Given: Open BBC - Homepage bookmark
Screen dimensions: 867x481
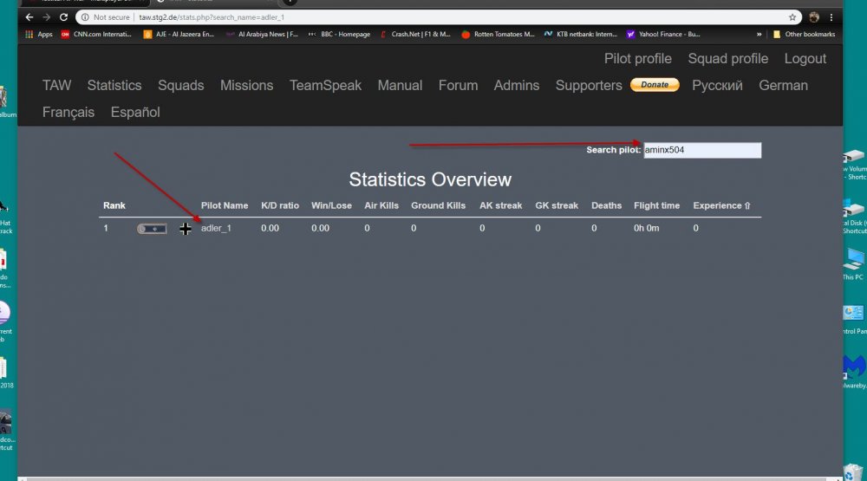Looking at the screenshot, I should [340, 35].
